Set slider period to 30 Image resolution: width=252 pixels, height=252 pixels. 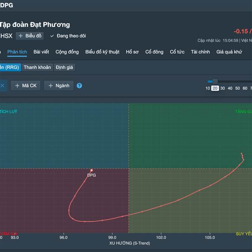tap(223, 88)
